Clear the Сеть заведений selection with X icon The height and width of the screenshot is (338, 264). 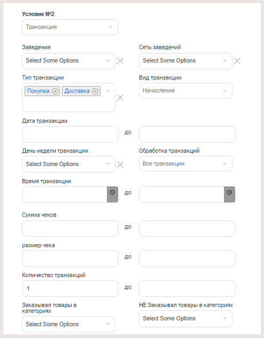tap(237, 61)
